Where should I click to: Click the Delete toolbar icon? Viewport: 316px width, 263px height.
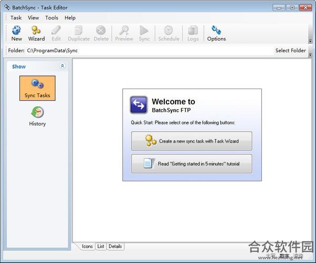tap(101, 33)
